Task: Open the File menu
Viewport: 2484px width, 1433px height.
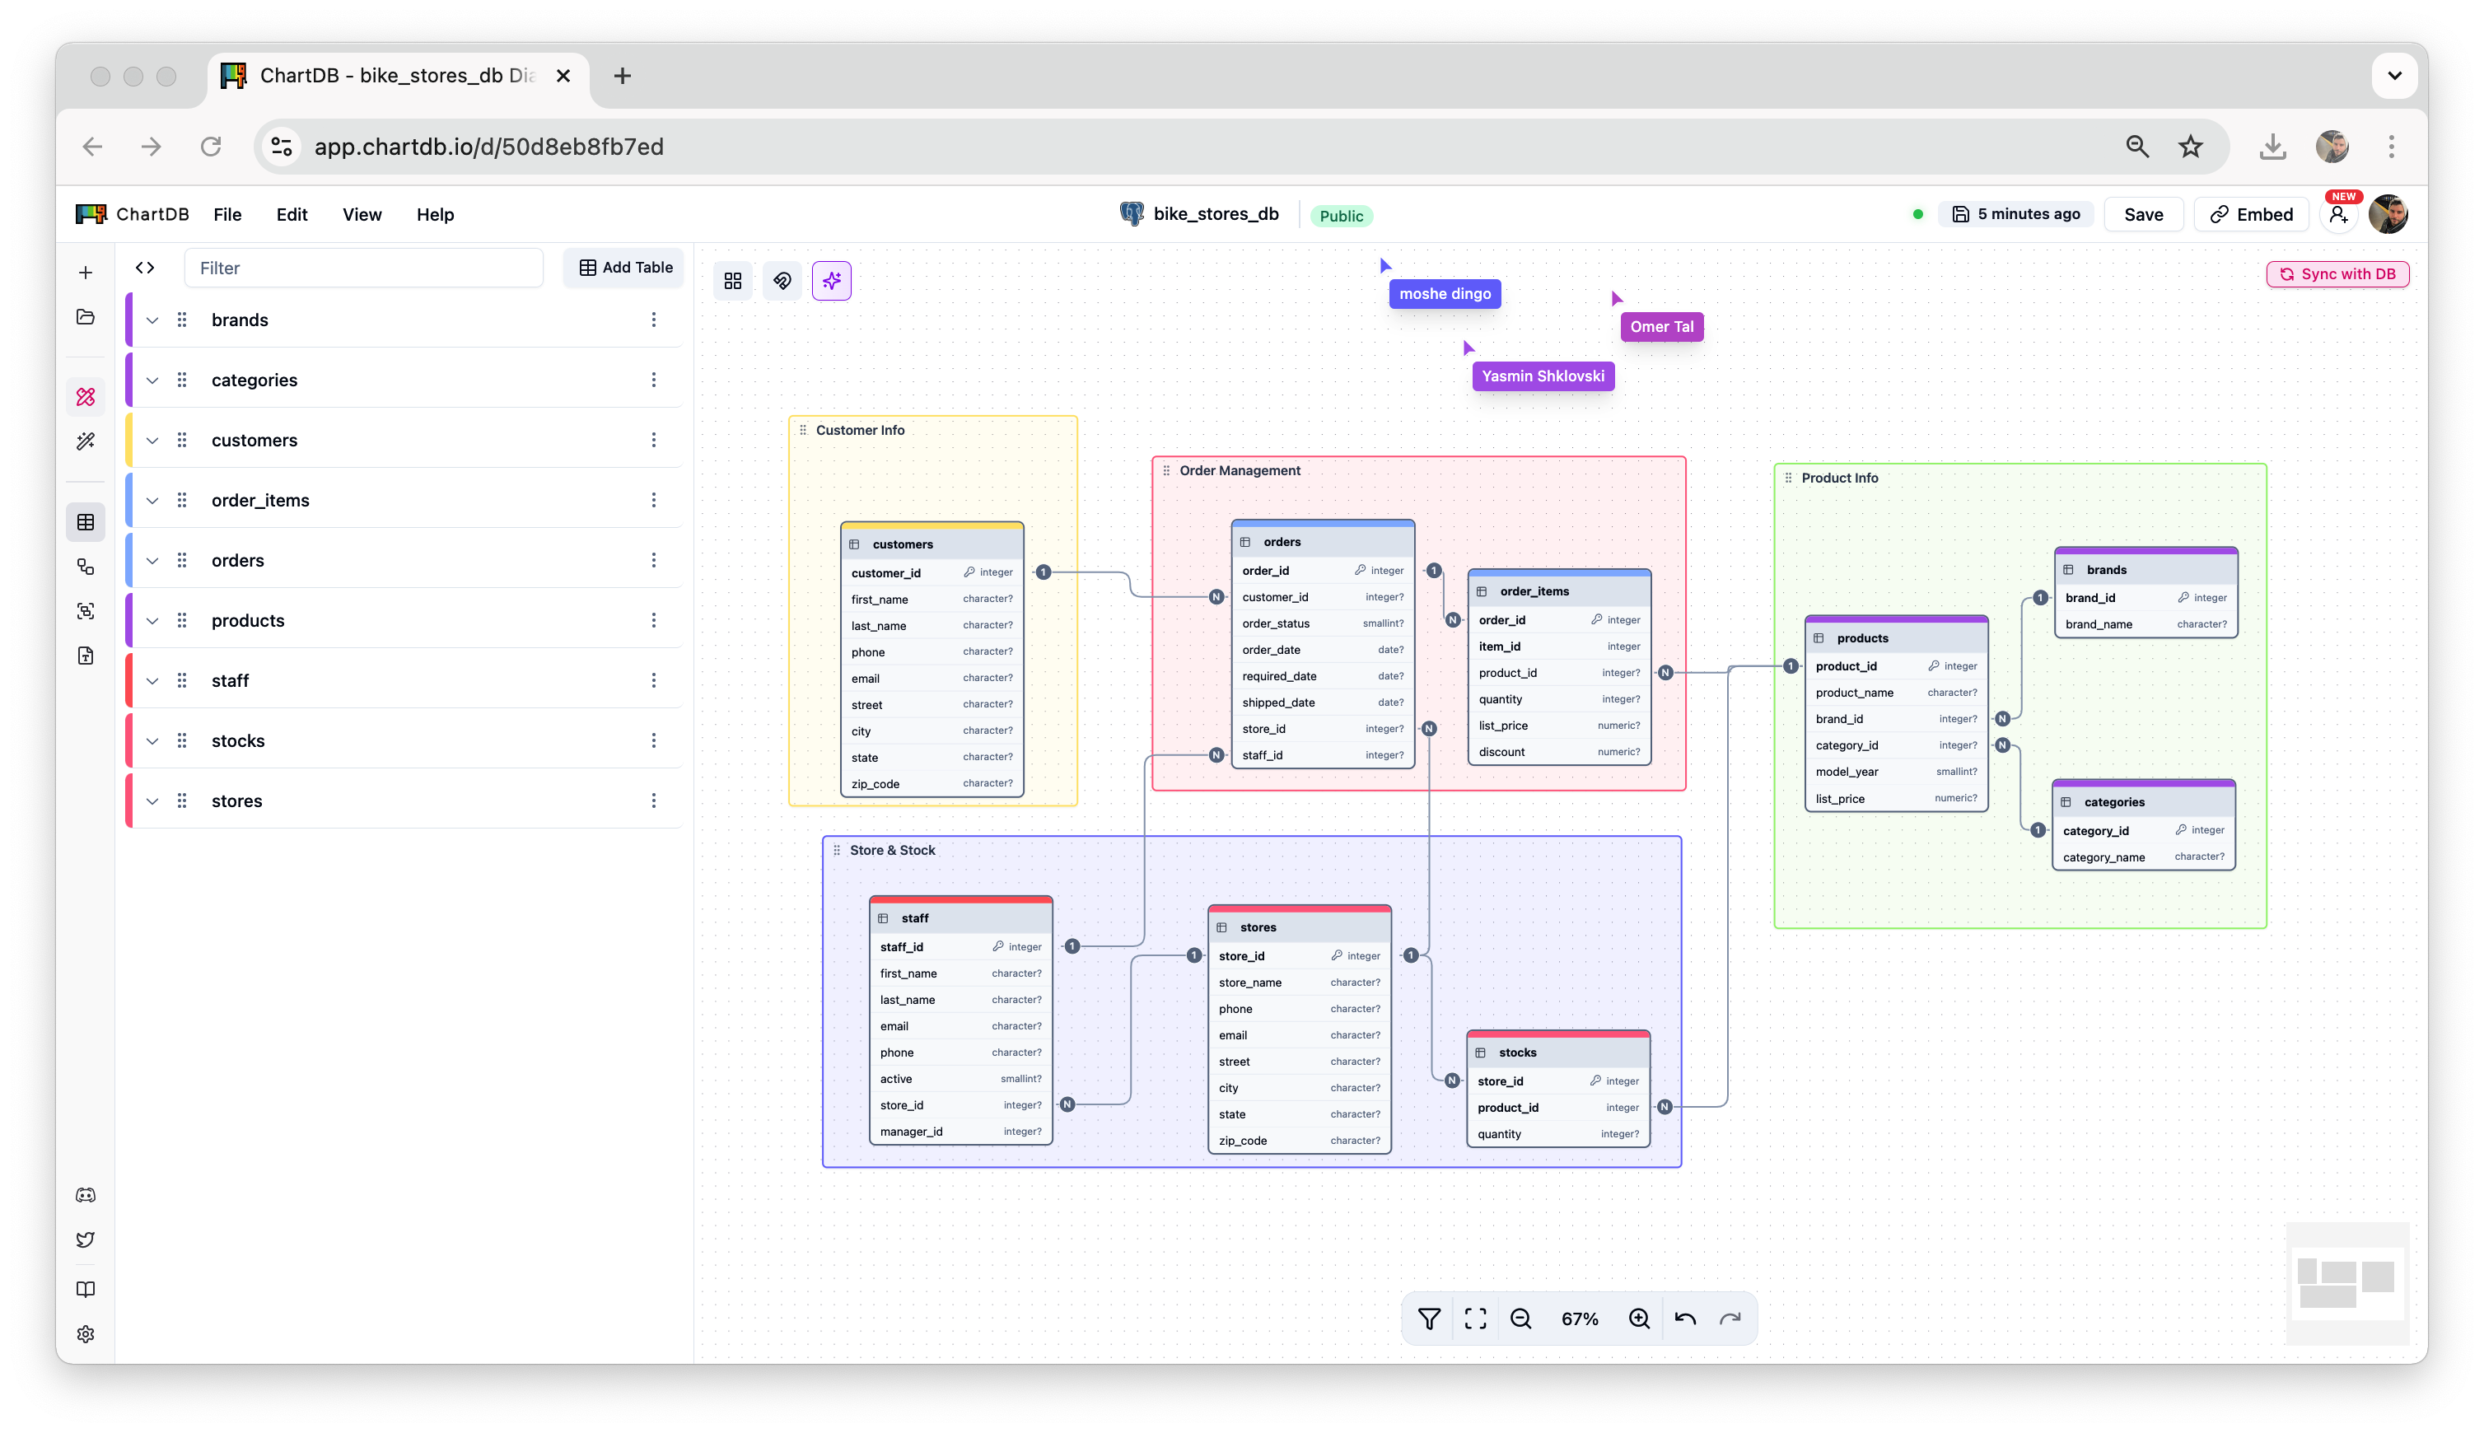Action: coord(227,215)
